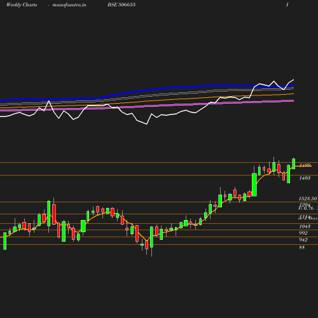Screen dimensions: 318x318
Task: Click the 942 price level label
Action: pyautogui.click(x=303, y=240)
